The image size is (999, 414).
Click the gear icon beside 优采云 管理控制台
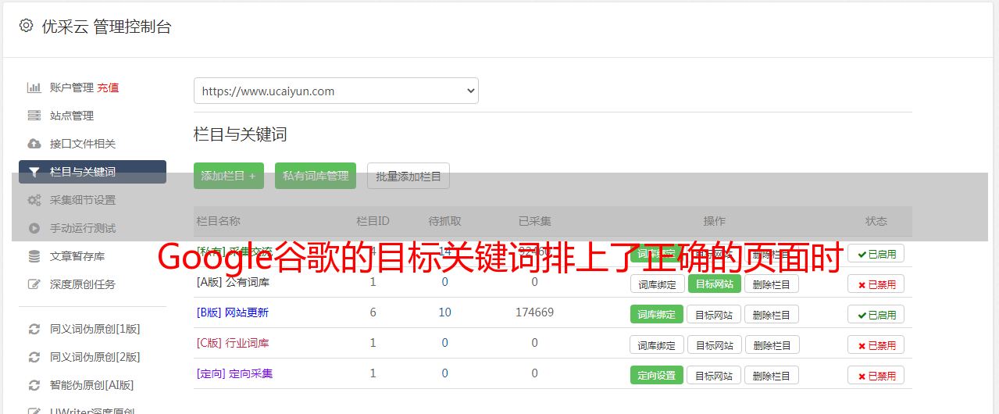point(26,26)
